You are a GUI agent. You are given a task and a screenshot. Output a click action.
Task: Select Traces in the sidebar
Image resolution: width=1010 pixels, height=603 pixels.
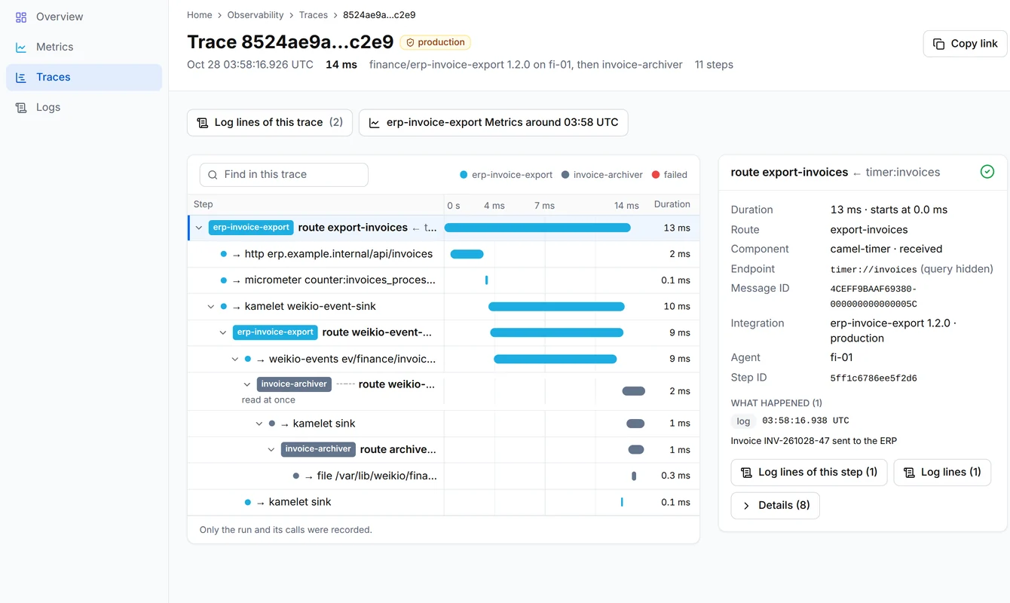[84, 77]
